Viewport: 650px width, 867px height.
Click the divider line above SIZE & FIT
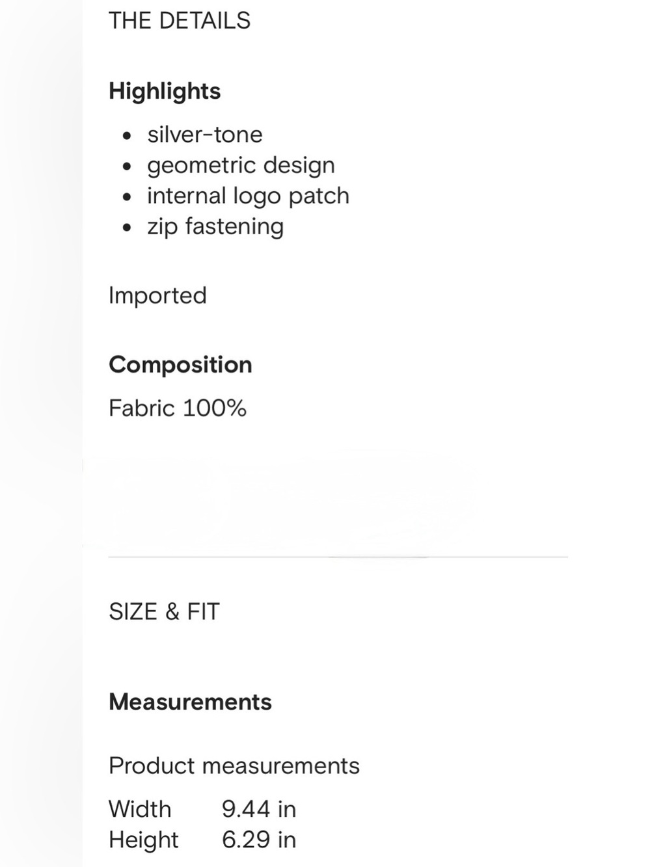(x=338, y=557)
